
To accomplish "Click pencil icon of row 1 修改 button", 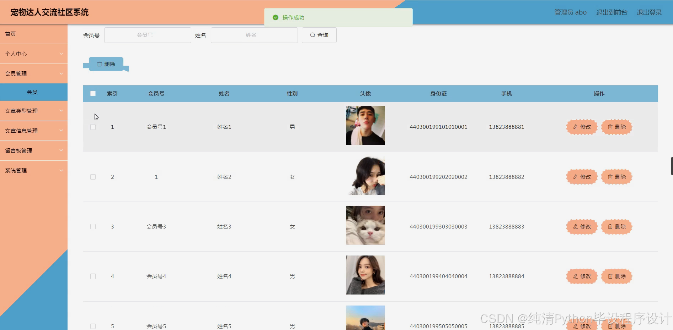I will [x=575, y=127].
